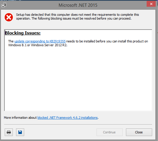The image size is (158, 141).
Task: Click the disabled Continue button
Action: [x=110, y=132]
